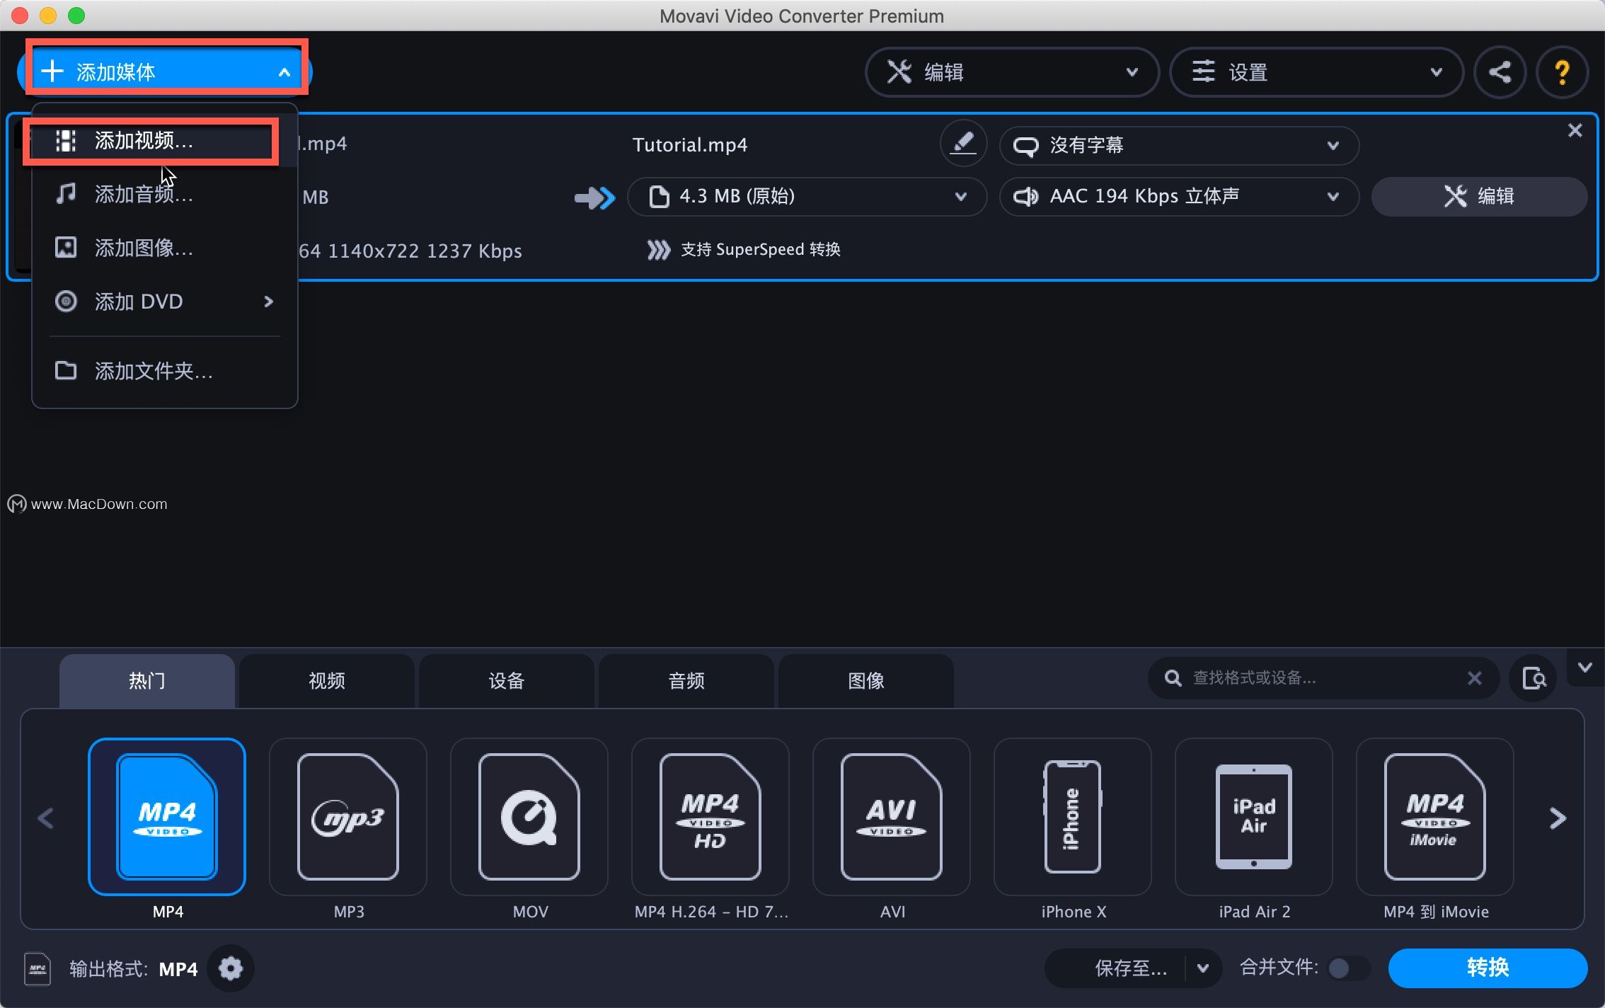This screenshot has height=1008, width=1605.
Task: Switch to the 视频 (Video) tab
Action: coord(327,681)
